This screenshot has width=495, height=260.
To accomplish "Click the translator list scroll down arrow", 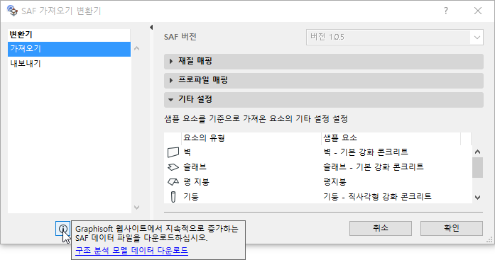I will [x=136, y=207].
